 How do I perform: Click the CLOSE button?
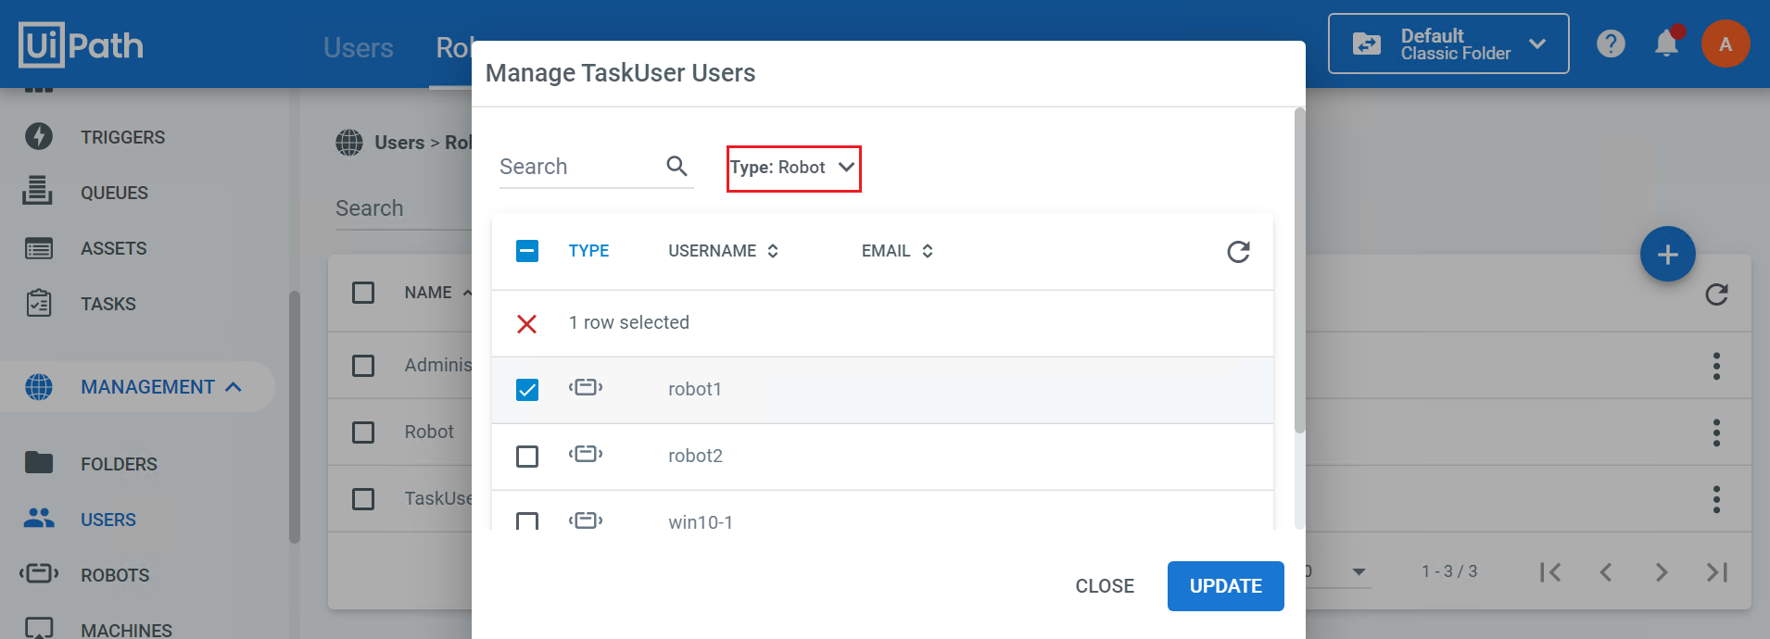point(1105,586)
